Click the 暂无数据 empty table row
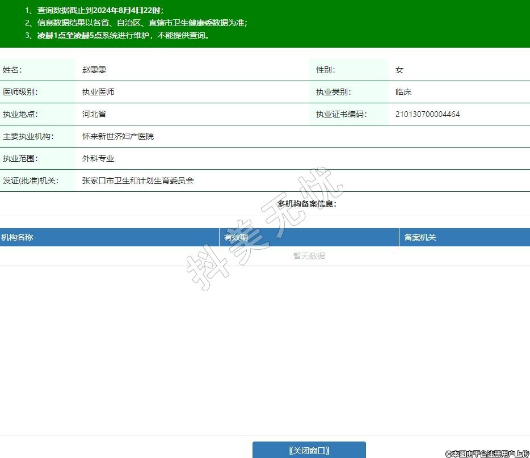This screenshot has width=530, height=458. pos(309,256)
